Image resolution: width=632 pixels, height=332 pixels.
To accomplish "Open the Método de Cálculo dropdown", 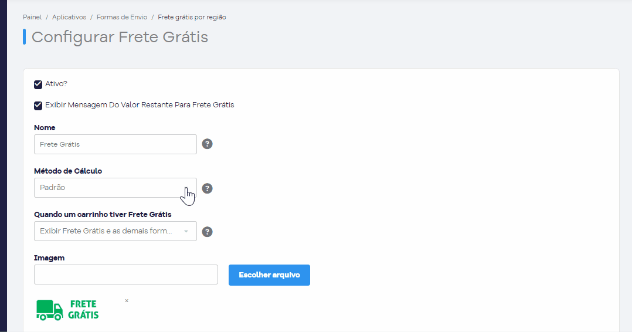I will [115, 188].
